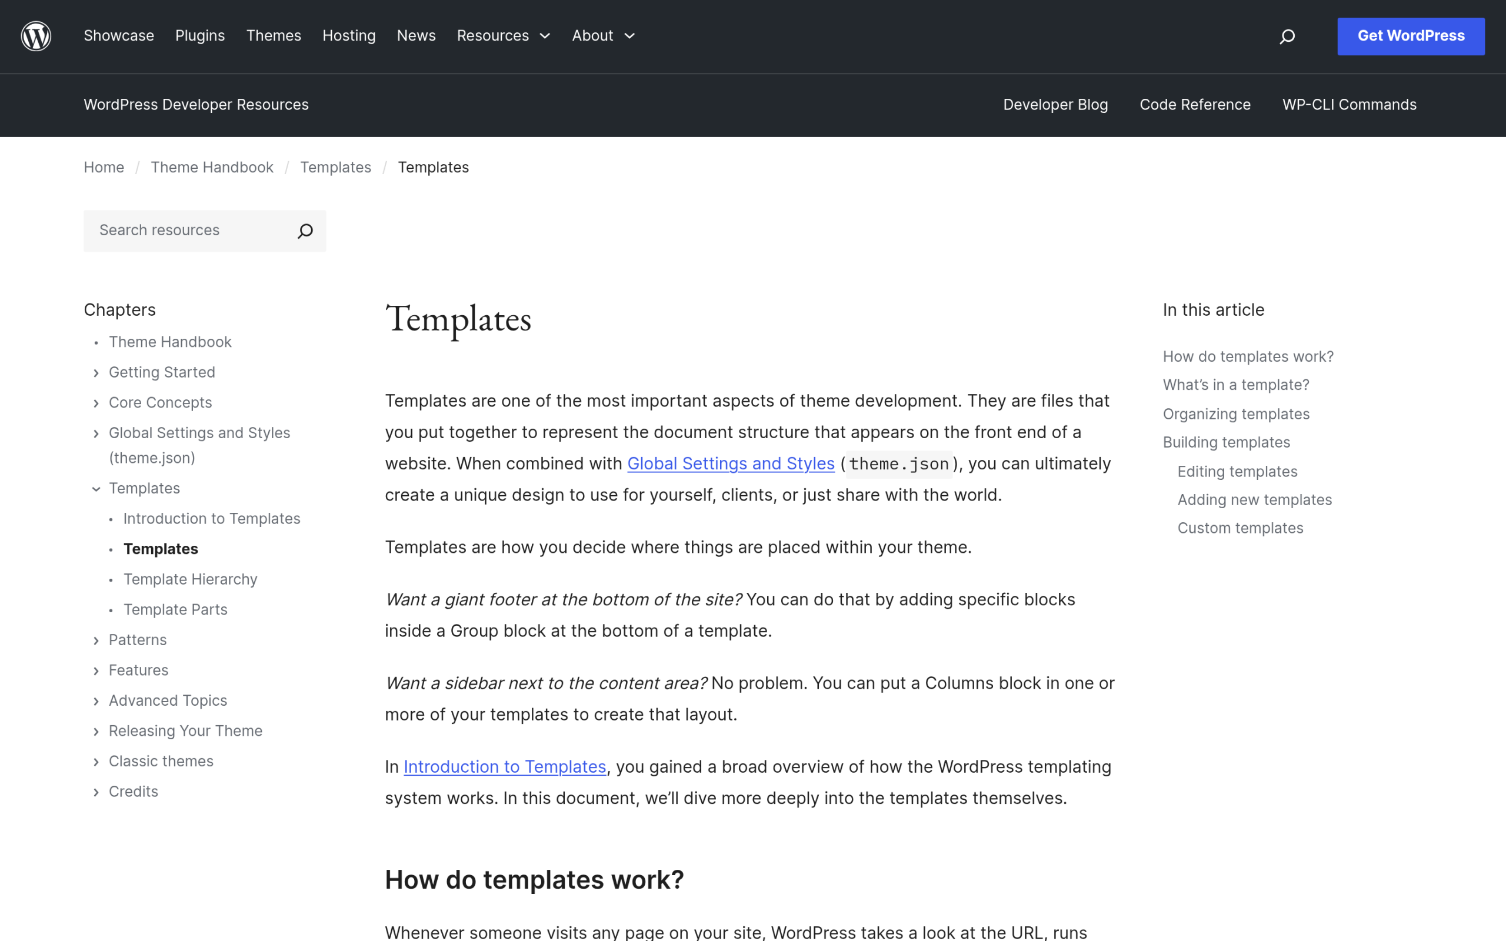
Task: Open Credits chapter link
Action: (x=134, y=792)
